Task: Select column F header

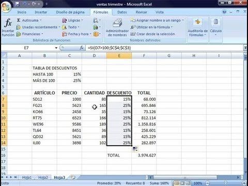Action: [x=144, y=56]
